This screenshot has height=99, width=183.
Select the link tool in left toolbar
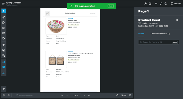pos(4,17)
